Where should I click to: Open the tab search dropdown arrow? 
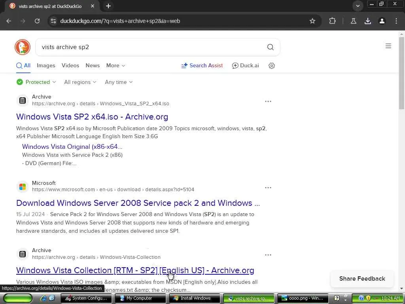358,6
